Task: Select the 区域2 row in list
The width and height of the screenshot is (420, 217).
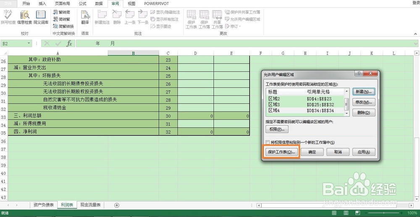Action: tap(305, 99)
